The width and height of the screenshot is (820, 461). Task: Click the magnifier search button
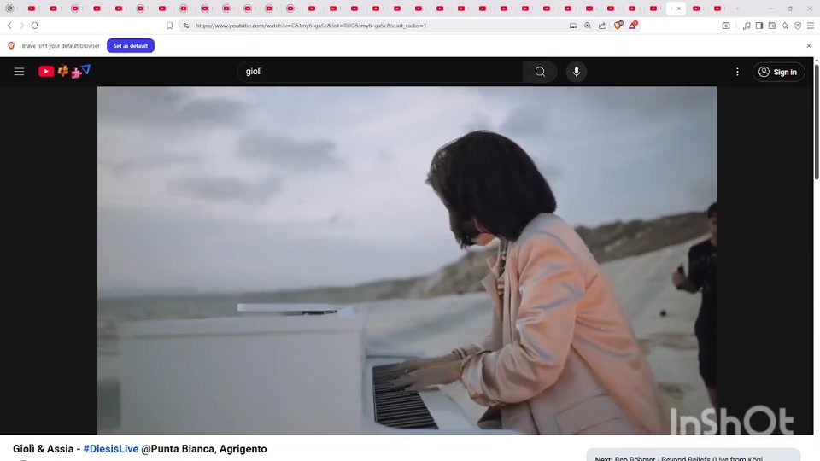540,72
